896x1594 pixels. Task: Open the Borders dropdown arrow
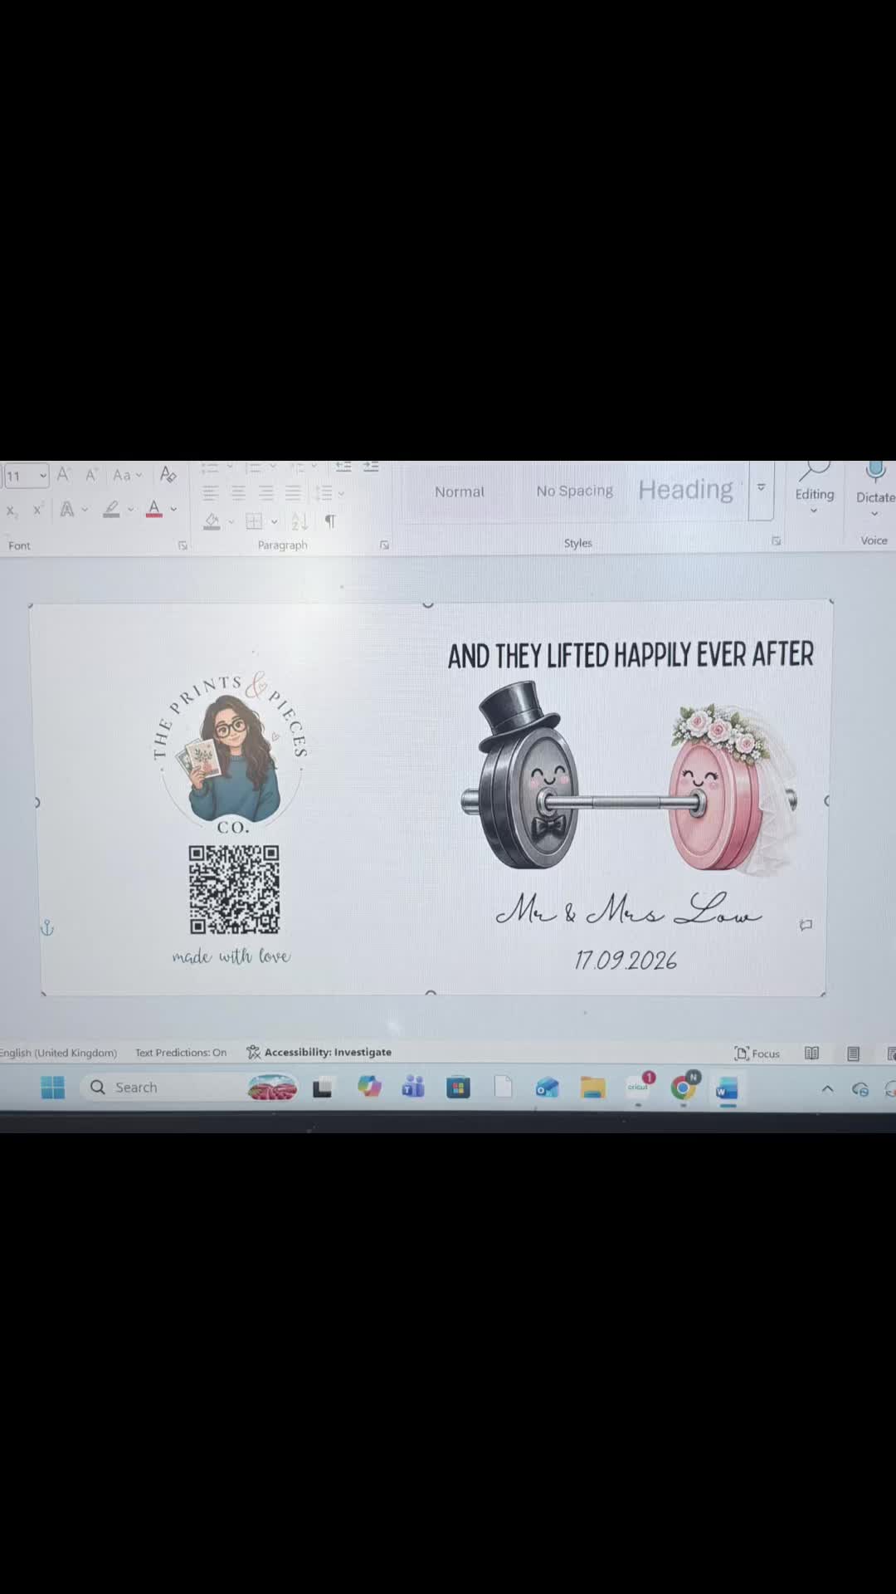[x=274, y=521]
